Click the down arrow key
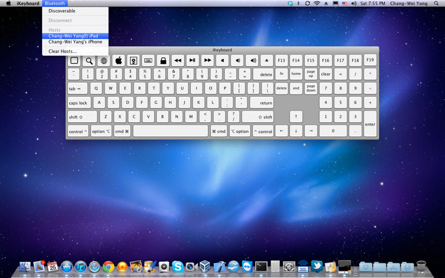The width and height of the screenshot is (445, 278). coord(296,131)
